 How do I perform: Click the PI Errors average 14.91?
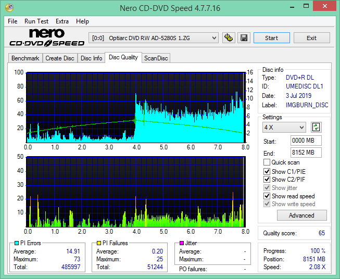pos(73,251)
